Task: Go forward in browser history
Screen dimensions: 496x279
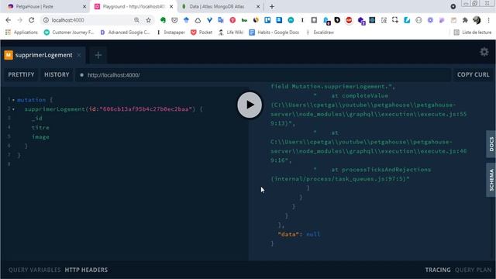Action: click(19, 20)
